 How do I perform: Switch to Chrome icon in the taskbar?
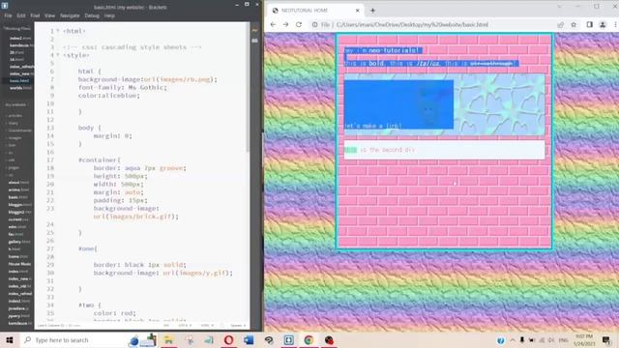coord(309,340)
